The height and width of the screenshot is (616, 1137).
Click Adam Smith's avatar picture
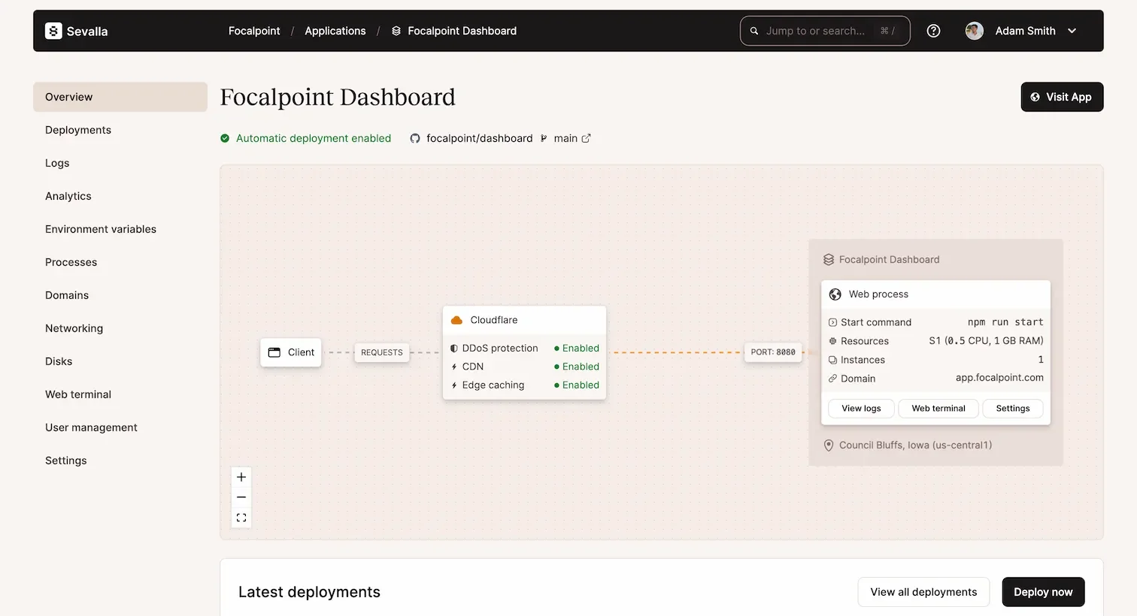tap(974, 31)
